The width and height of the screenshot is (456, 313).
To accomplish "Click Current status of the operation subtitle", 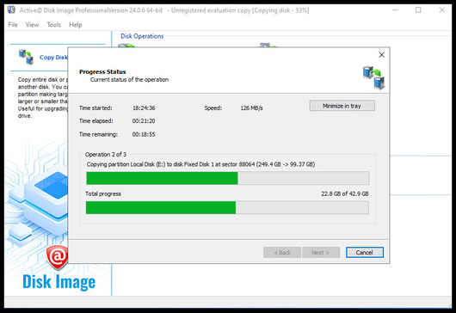I will (129, 80).
